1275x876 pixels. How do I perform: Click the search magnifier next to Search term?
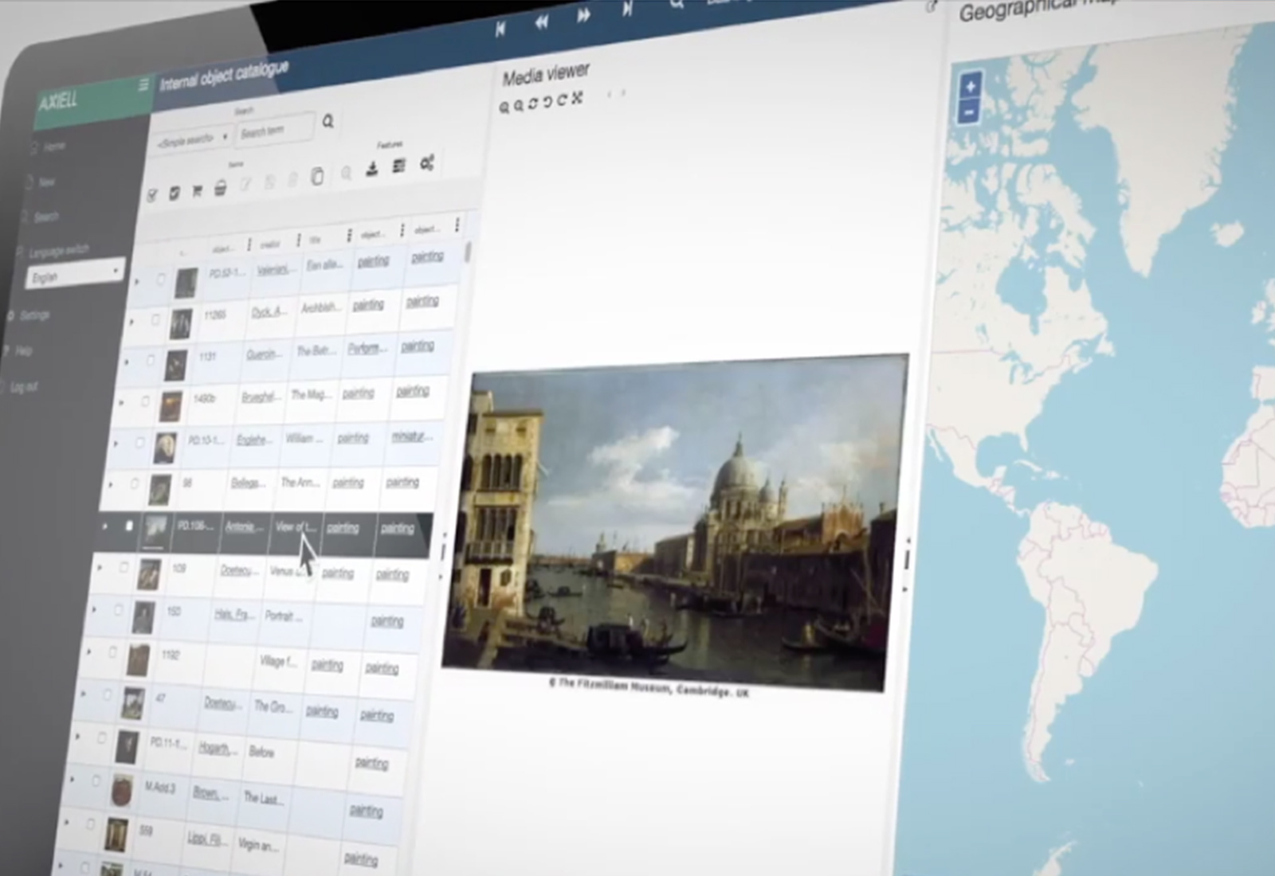pyautogui.click(x=328, y=122)
